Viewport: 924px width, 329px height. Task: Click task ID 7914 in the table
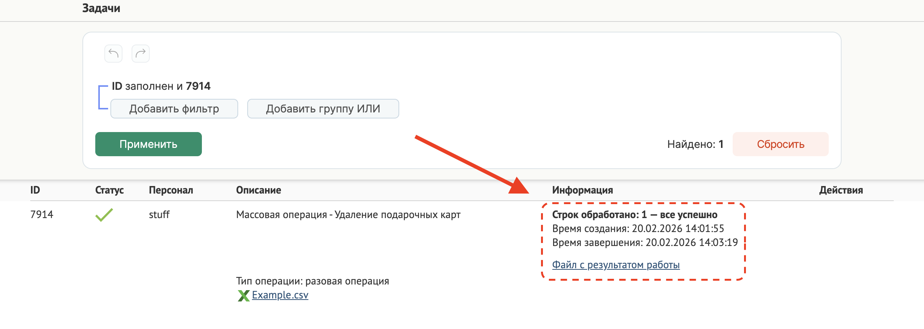coord(42,215)
